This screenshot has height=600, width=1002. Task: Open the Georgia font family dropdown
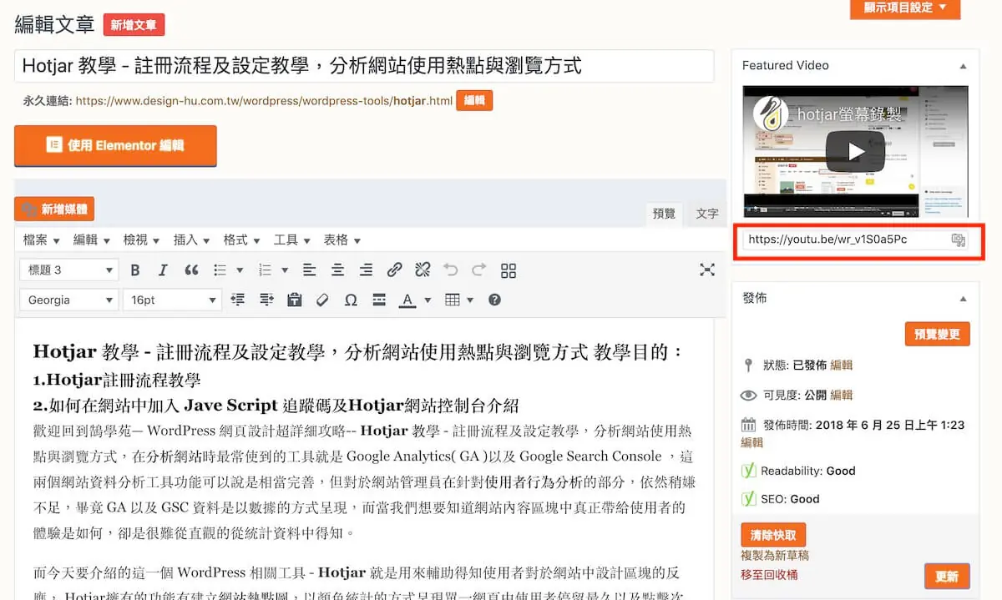(x=69, y=300)
